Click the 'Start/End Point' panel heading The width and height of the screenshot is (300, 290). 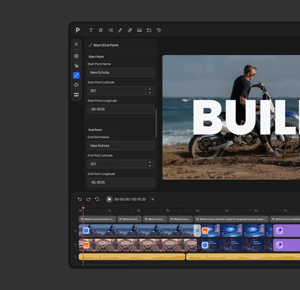105,45
